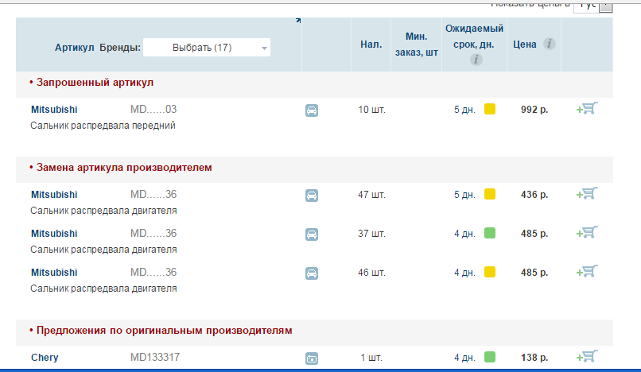Select article MD......36 in the 47 шт. row
Image resolution: width=641 pixels, height=372 pixels.
[x=153, y=194]
